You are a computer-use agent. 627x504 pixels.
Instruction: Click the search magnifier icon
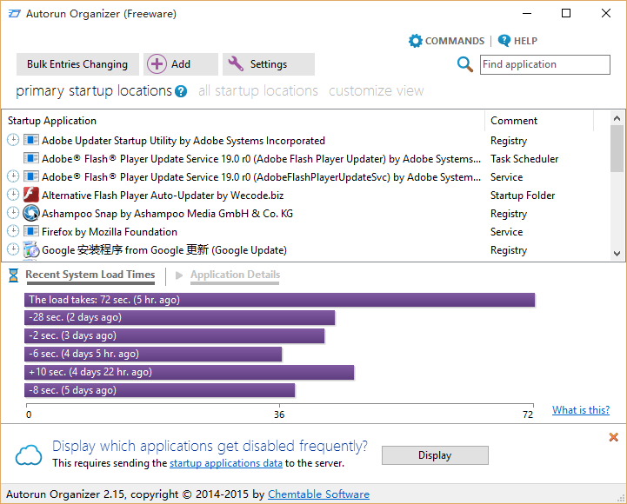click(x=465, y=64)
